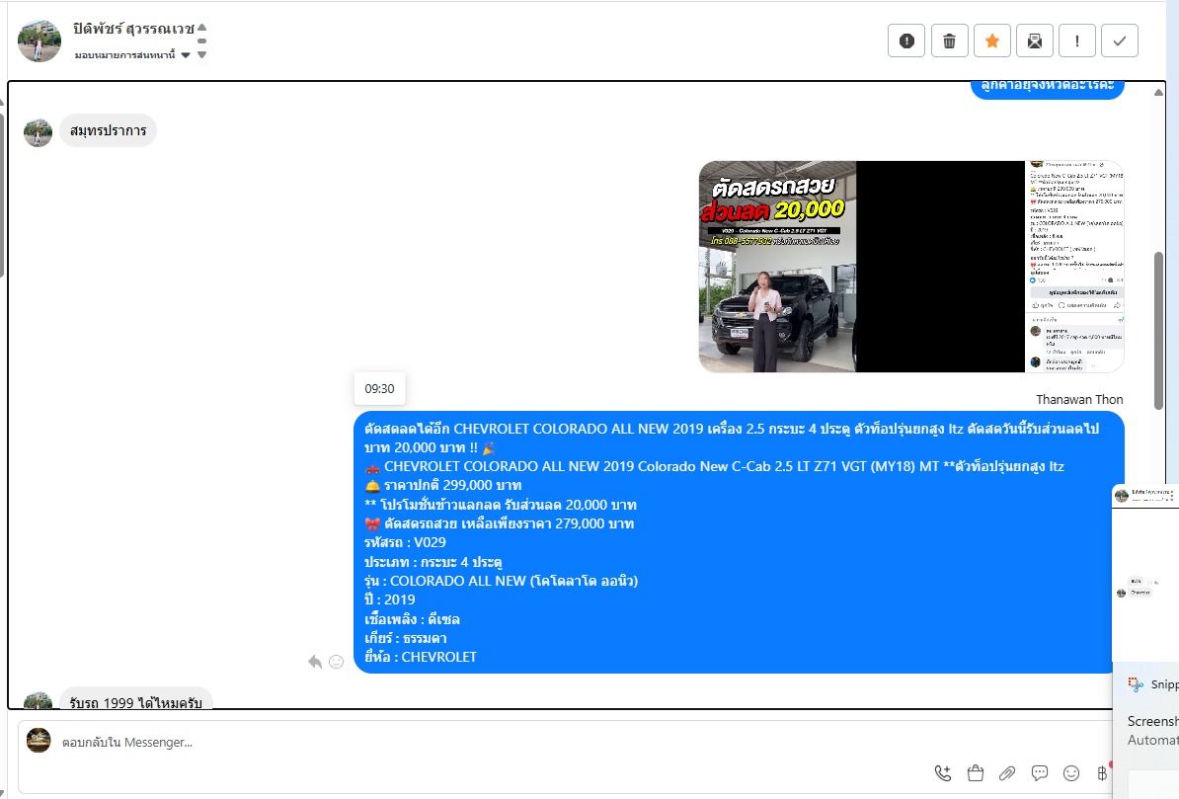The width and height of the screenshot is (1179, 799).
Task: Open contact profile picture in header
Action: pyautogui.click(x=39, y=40)
